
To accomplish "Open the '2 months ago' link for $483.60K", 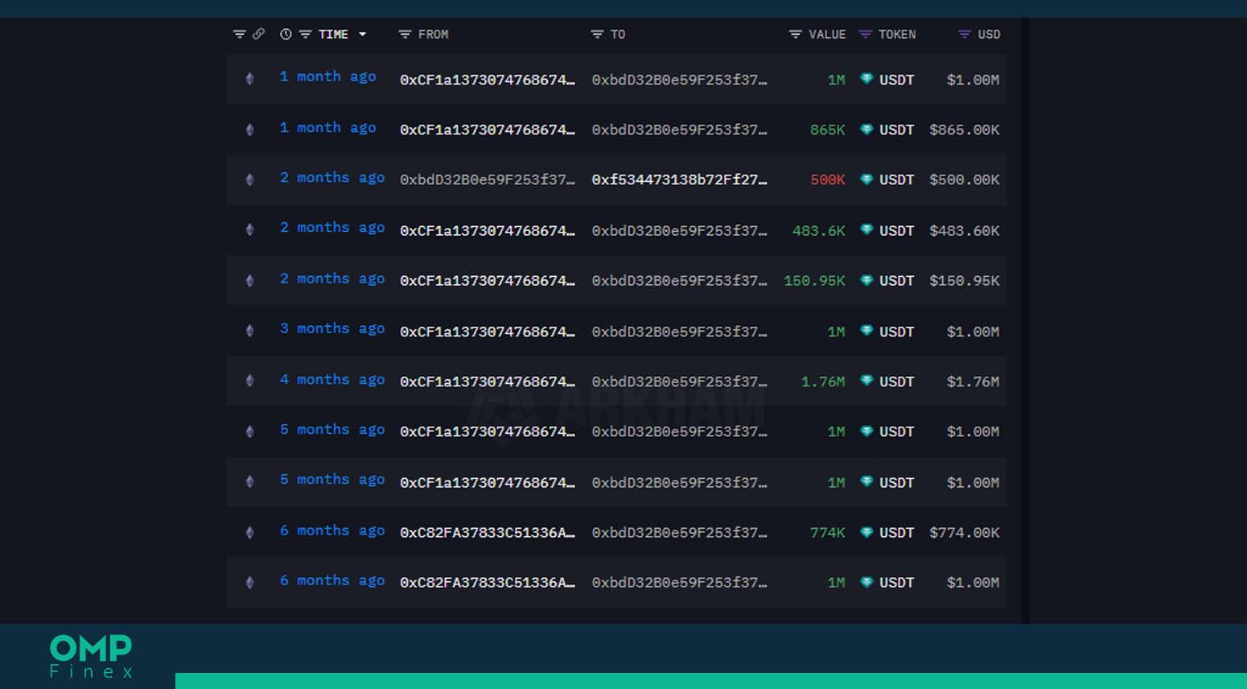I will [x=332, y=228].
